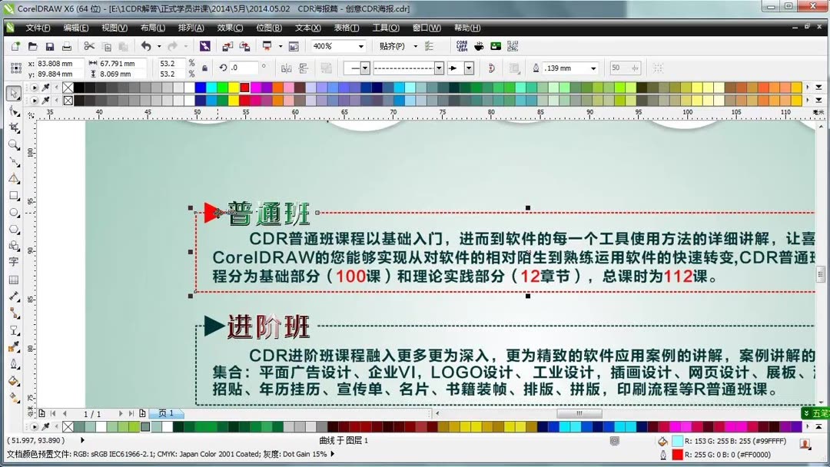
Task: Select the Pick tool
Action: point(13,93)
